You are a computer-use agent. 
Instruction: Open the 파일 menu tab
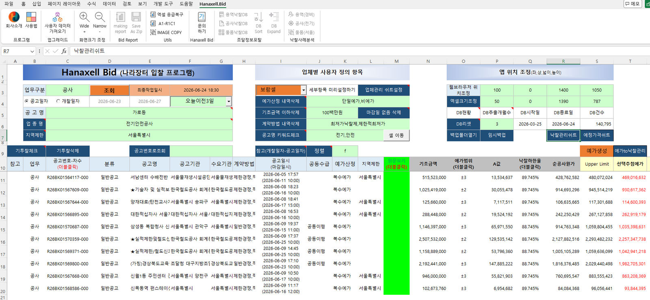click(x=9, y=4)
